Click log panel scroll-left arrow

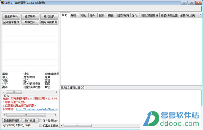pyautogui.click(x=62, y=125)
